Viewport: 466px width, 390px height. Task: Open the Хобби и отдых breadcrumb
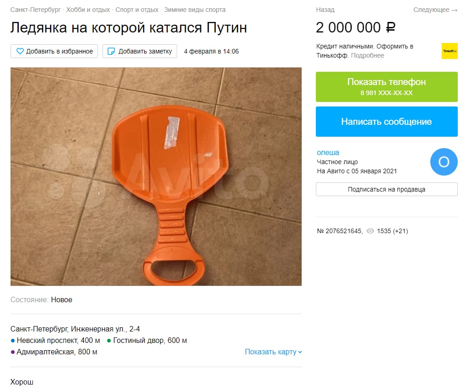click(88, 10)
